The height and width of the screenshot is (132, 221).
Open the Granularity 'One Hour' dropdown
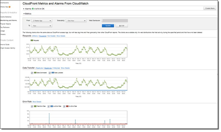pos(76,21)
